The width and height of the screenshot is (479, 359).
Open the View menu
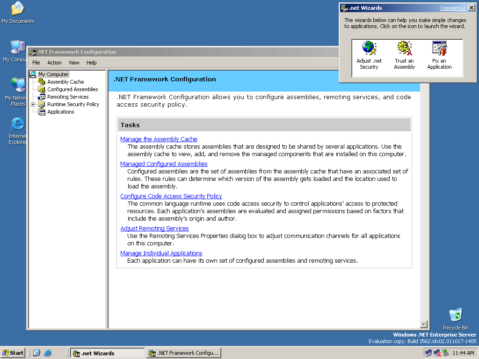(74, 63)
